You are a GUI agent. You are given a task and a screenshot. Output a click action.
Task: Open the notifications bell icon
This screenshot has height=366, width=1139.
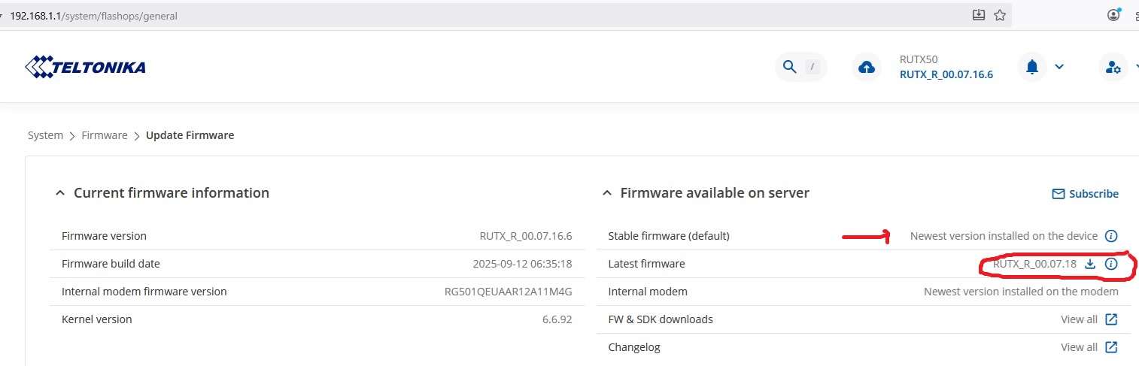[x=1032, y=67]
